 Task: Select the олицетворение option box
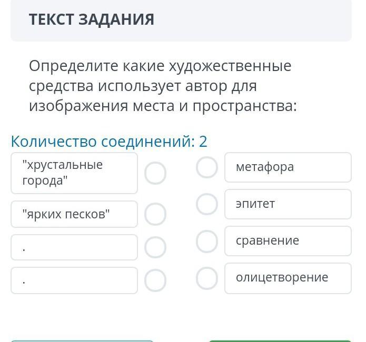point(288,278)
